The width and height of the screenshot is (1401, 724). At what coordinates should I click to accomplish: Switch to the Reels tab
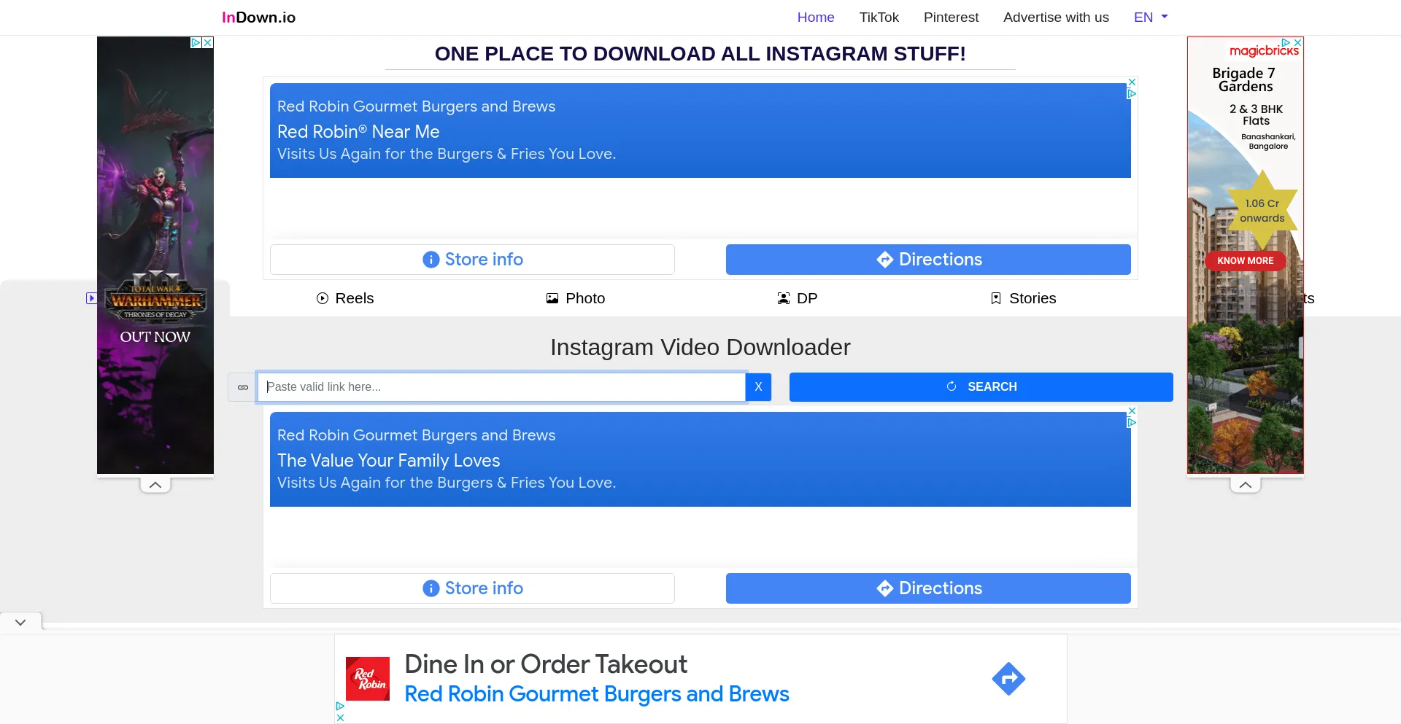[x=344, y=298]
